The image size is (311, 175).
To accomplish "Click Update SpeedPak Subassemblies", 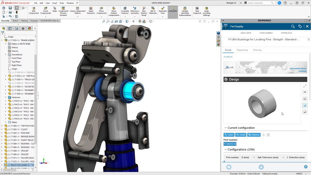I will 185,12.
